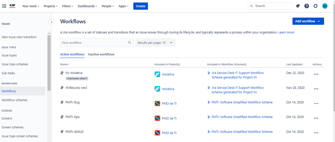Open Software Simplified Workflow Scheme in PMTI: GMUD row
Viewport: 335px width, 142px height.
coord(242,132)
